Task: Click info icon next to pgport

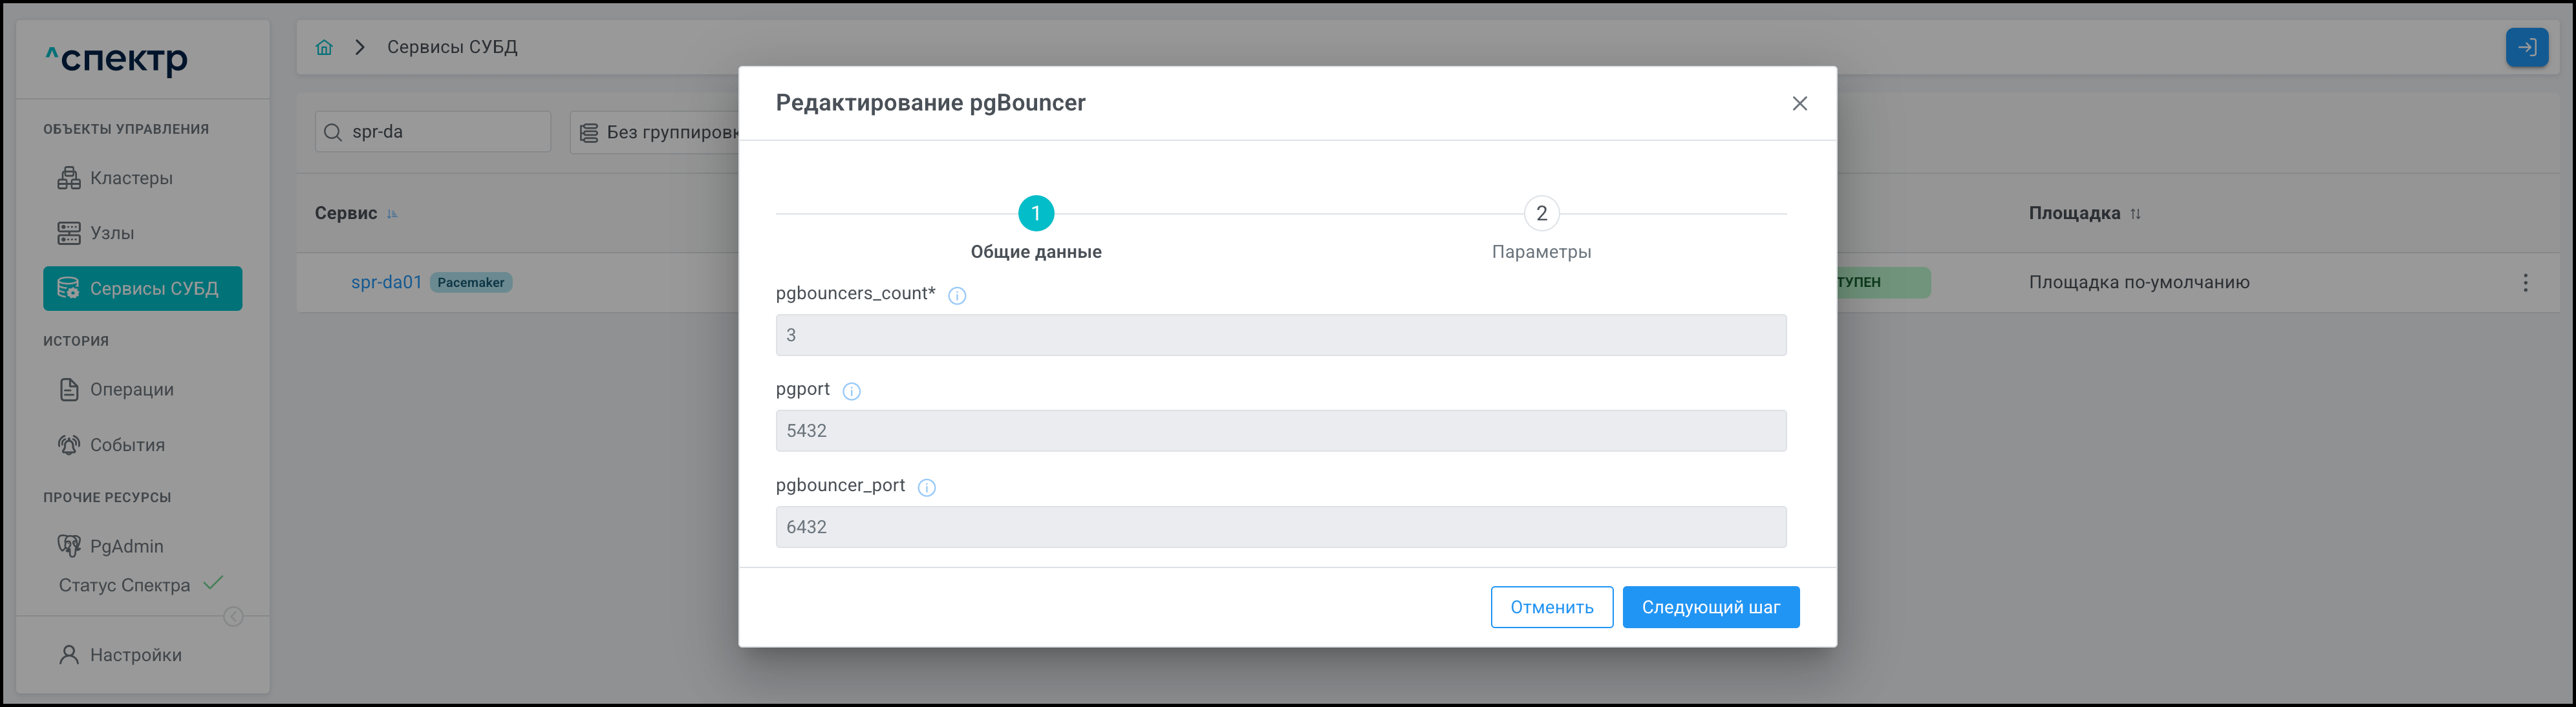Action: [851, 391]
